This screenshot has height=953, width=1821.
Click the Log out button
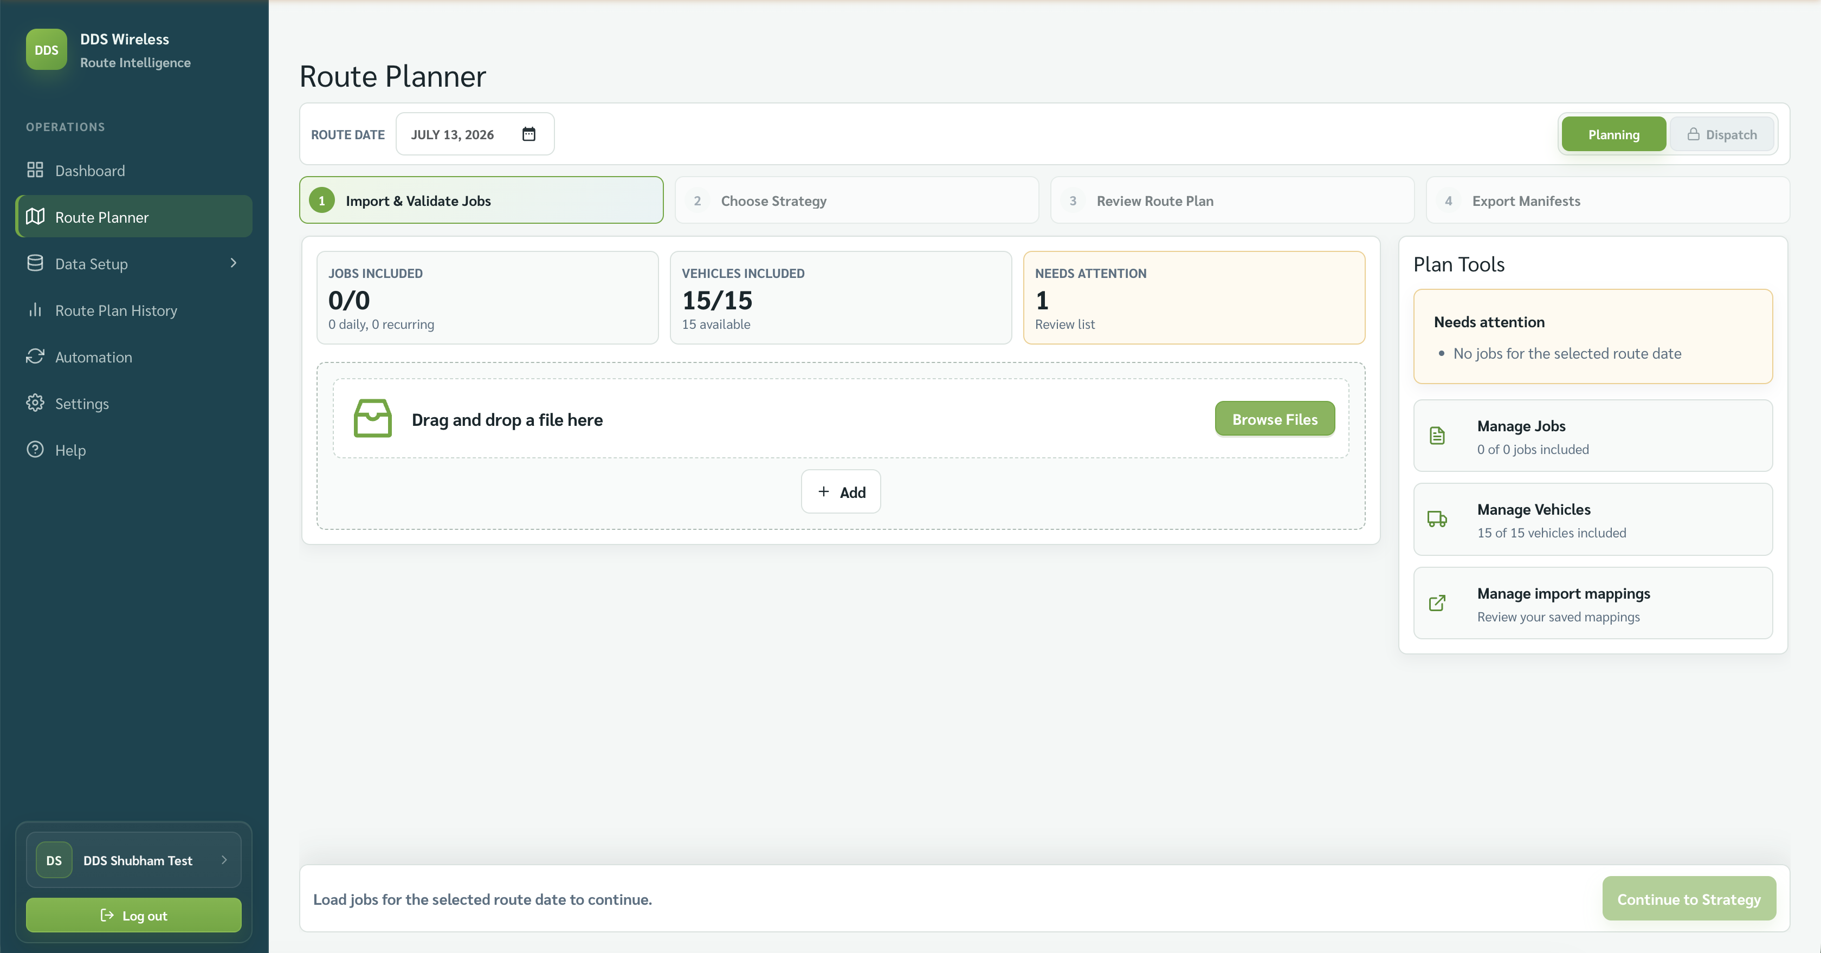[134, 915]
